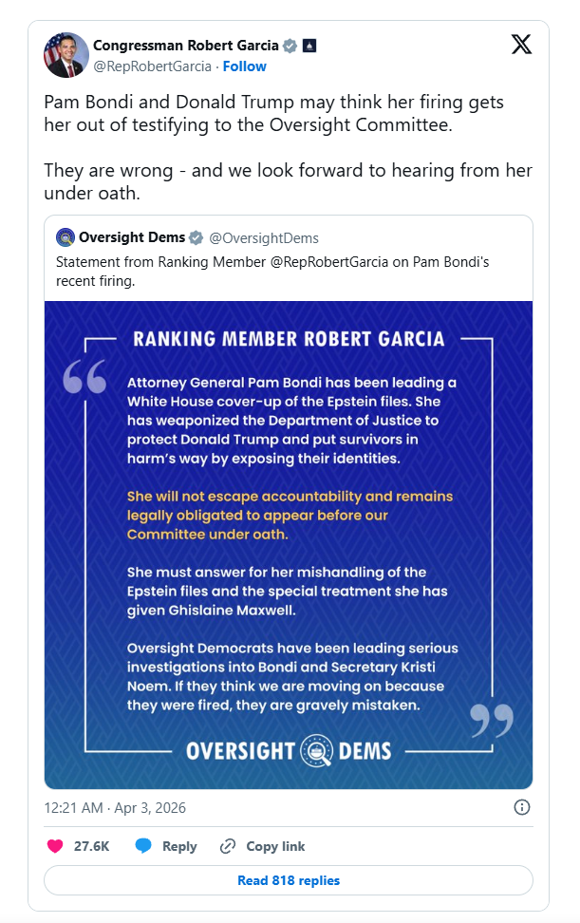
Task: Click the X logo
Action: [x=521, y=45]
